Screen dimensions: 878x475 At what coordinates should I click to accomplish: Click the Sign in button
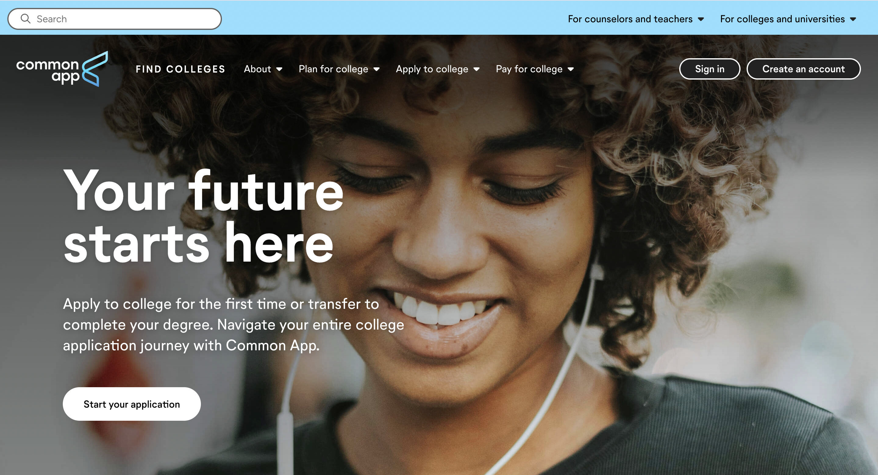point(710,69)
